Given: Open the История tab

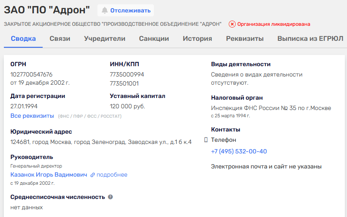Looking at the screenshot, I should point(197,39).
